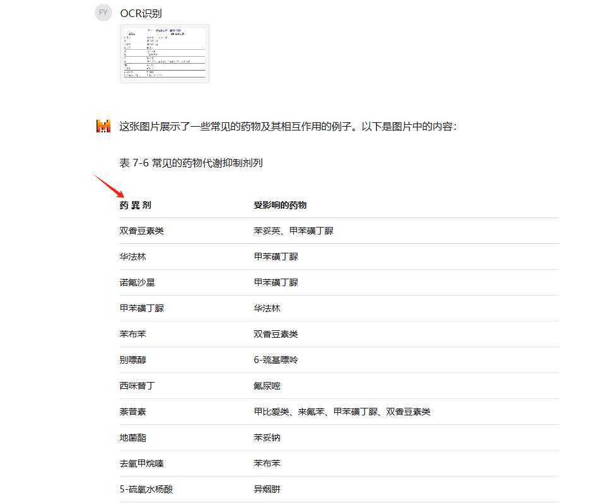
Task: Click the '去氧甲烷嗪' cell
Action: coord(141,463)
